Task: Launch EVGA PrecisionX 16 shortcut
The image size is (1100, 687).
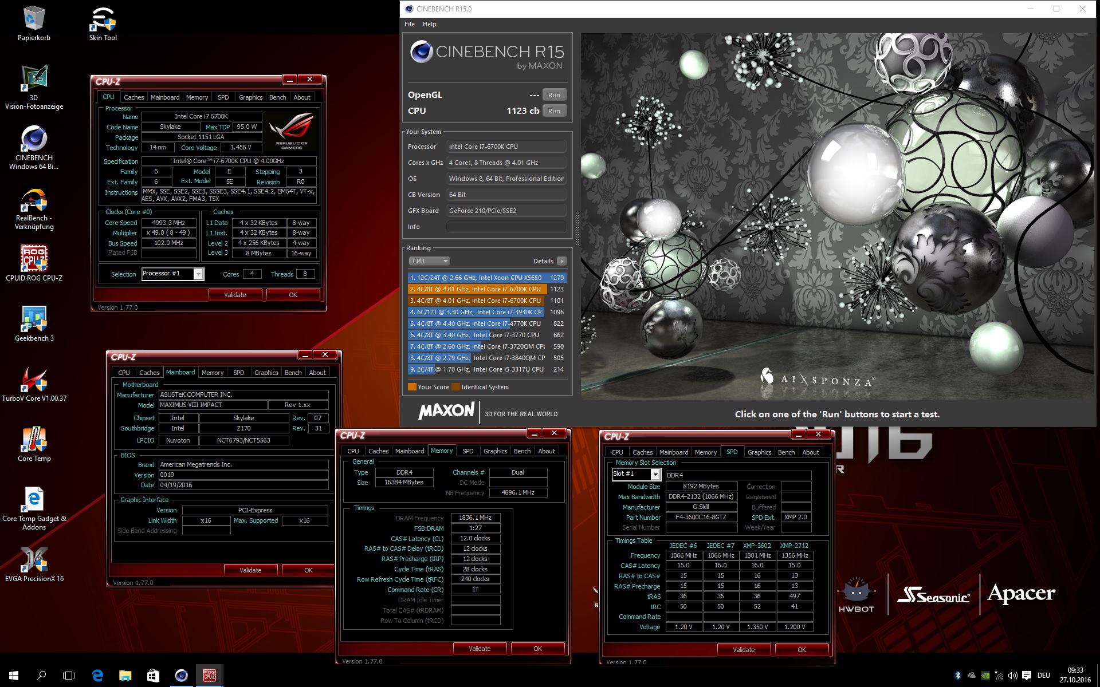Action: (34, 564)
